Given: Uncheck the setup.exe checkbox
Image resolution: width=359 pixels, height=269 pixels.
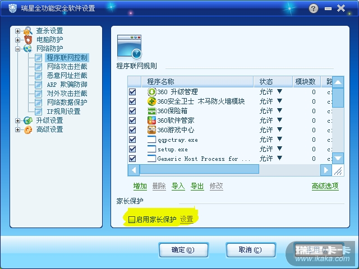Looking at the screenshot, I should click(132, 149).
